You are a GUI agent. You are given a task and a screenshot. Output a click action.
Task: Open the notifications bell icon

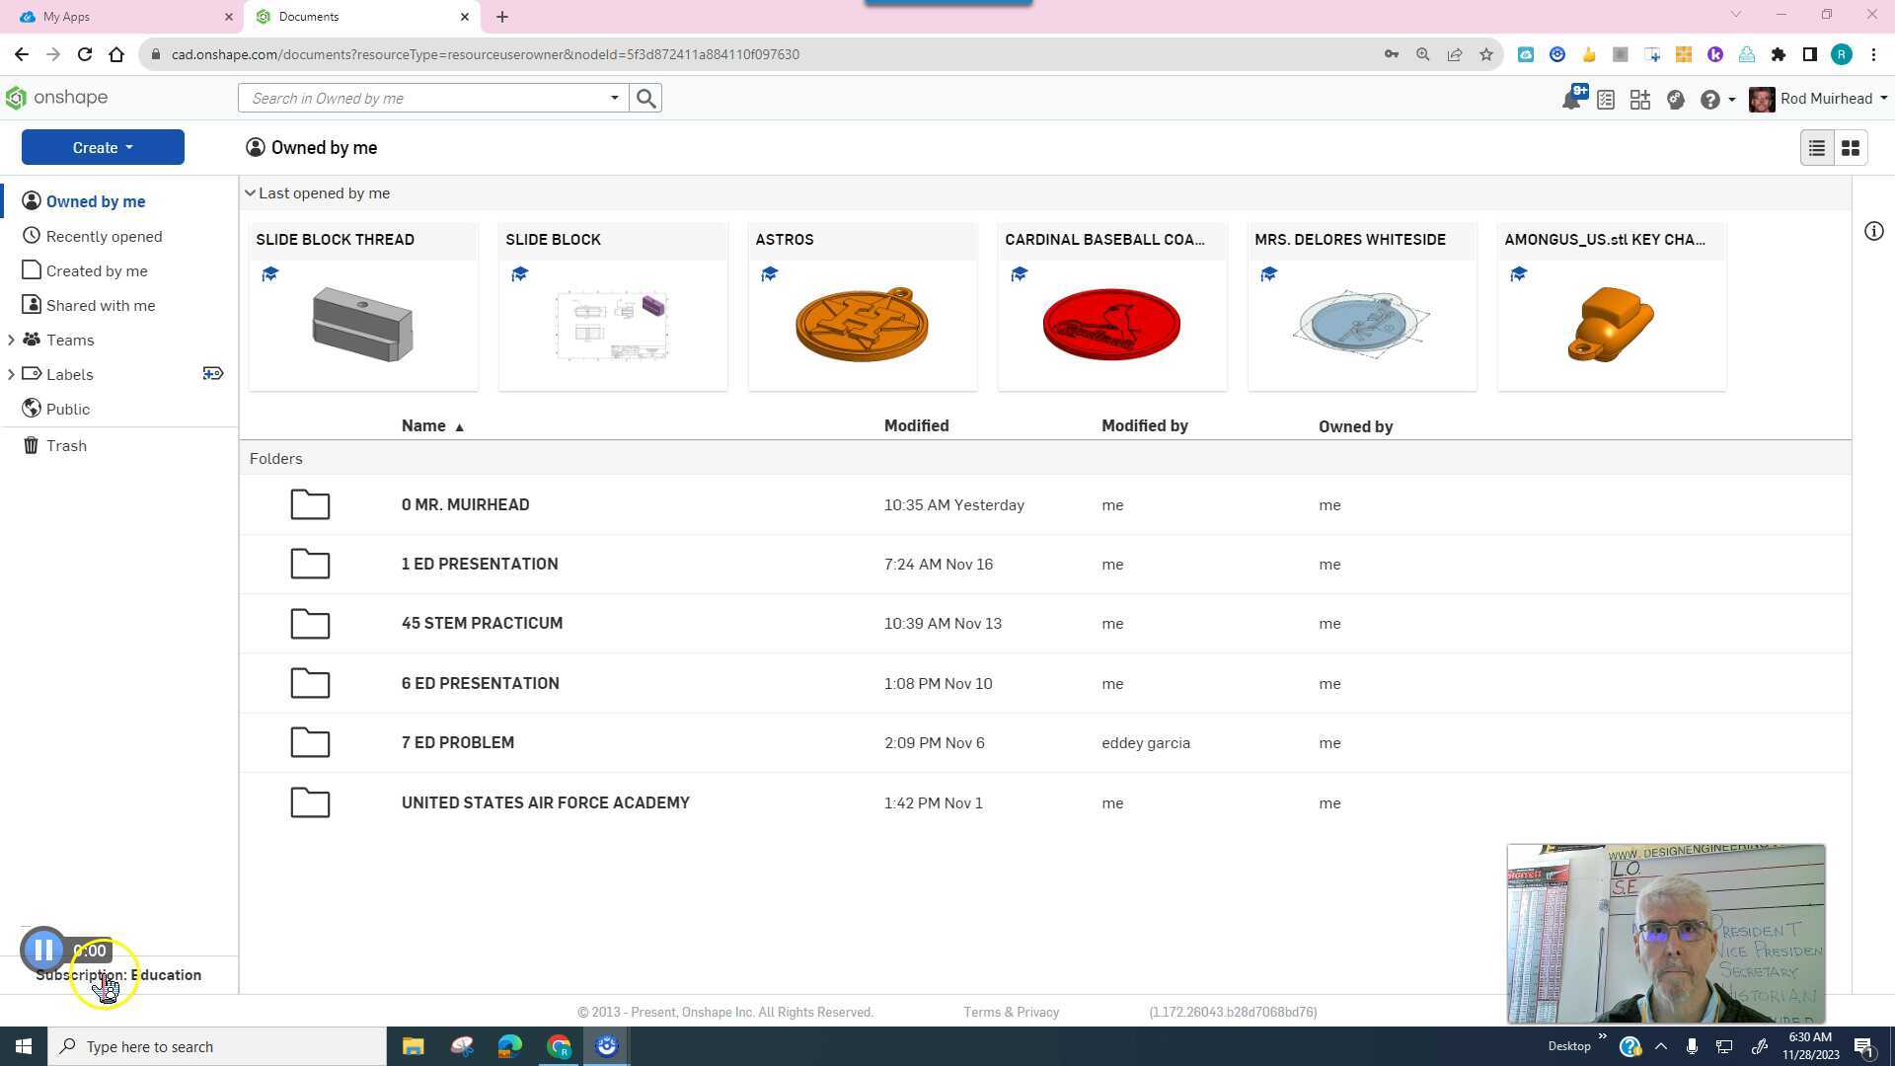[1570, 99]
